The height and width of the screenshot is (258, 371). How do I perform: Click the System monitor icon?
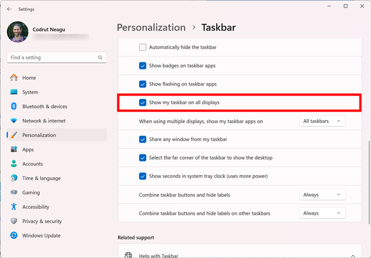pyautogui.click(x=14, y=92)
